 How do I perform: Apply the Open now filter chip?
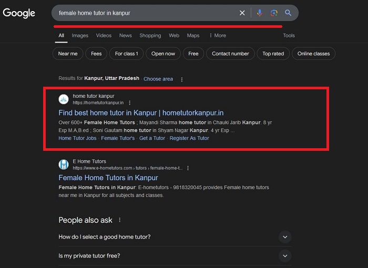[163, 54]
